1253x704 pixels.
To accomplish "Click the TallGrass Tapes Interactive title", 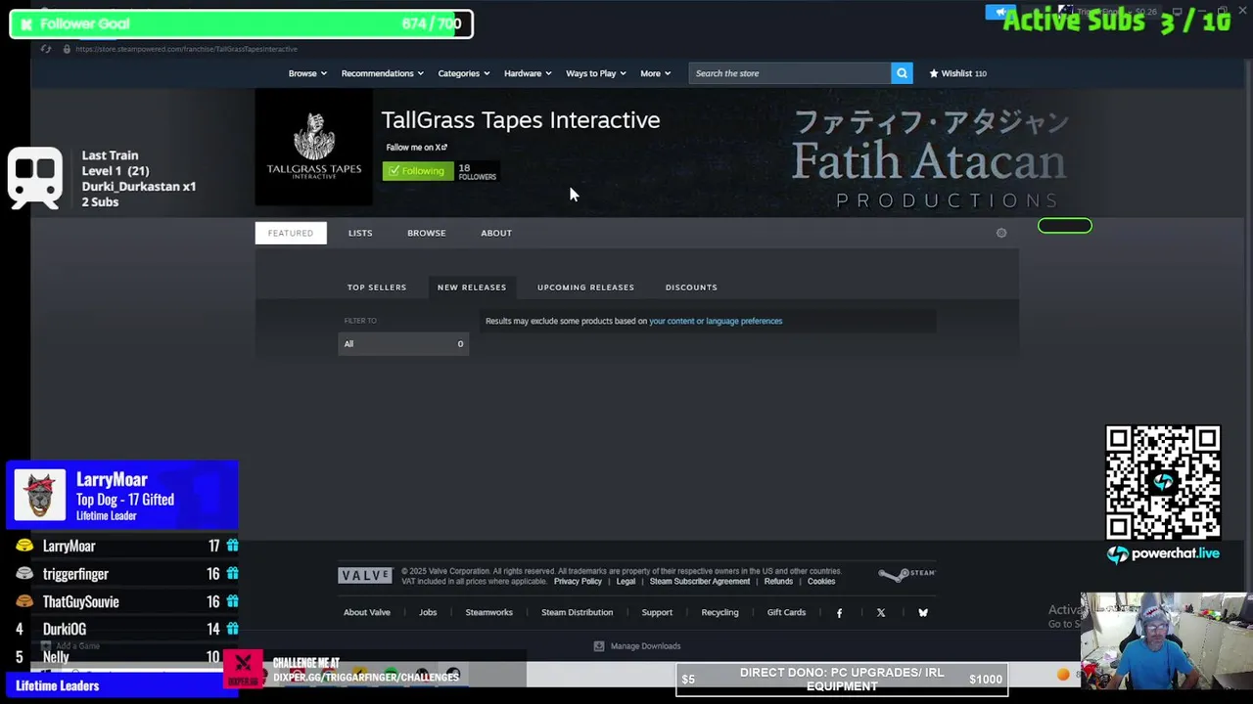I will point(521,120).
